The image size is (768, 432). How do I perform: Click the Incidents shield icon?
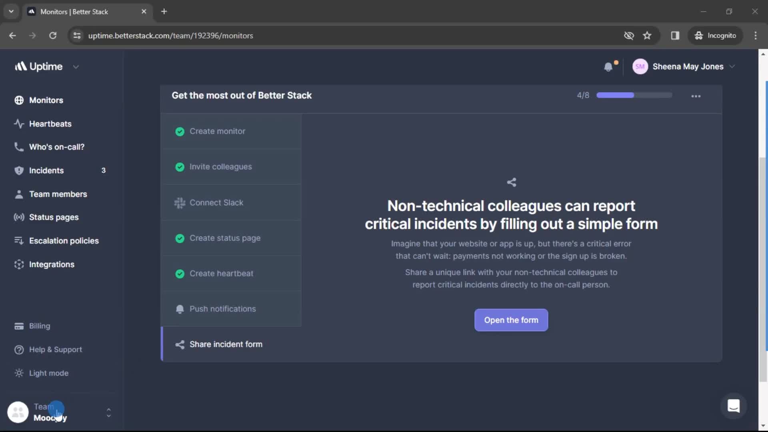[x=19, y=170]
